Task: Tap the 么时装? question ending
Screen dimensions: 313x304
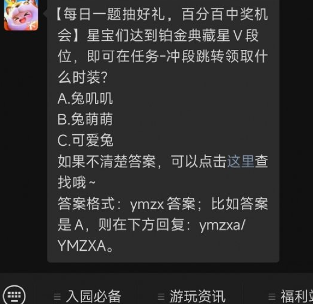Action: (x=83, y=78)
